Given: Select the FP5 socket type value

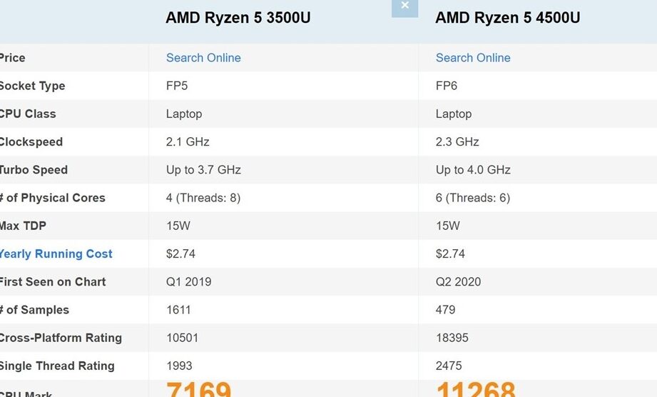Looking at the screenshot, I should point(177,86).
